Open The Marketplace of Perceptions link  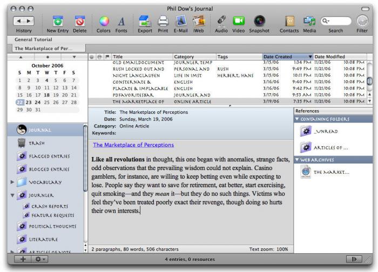coord(133,145)
